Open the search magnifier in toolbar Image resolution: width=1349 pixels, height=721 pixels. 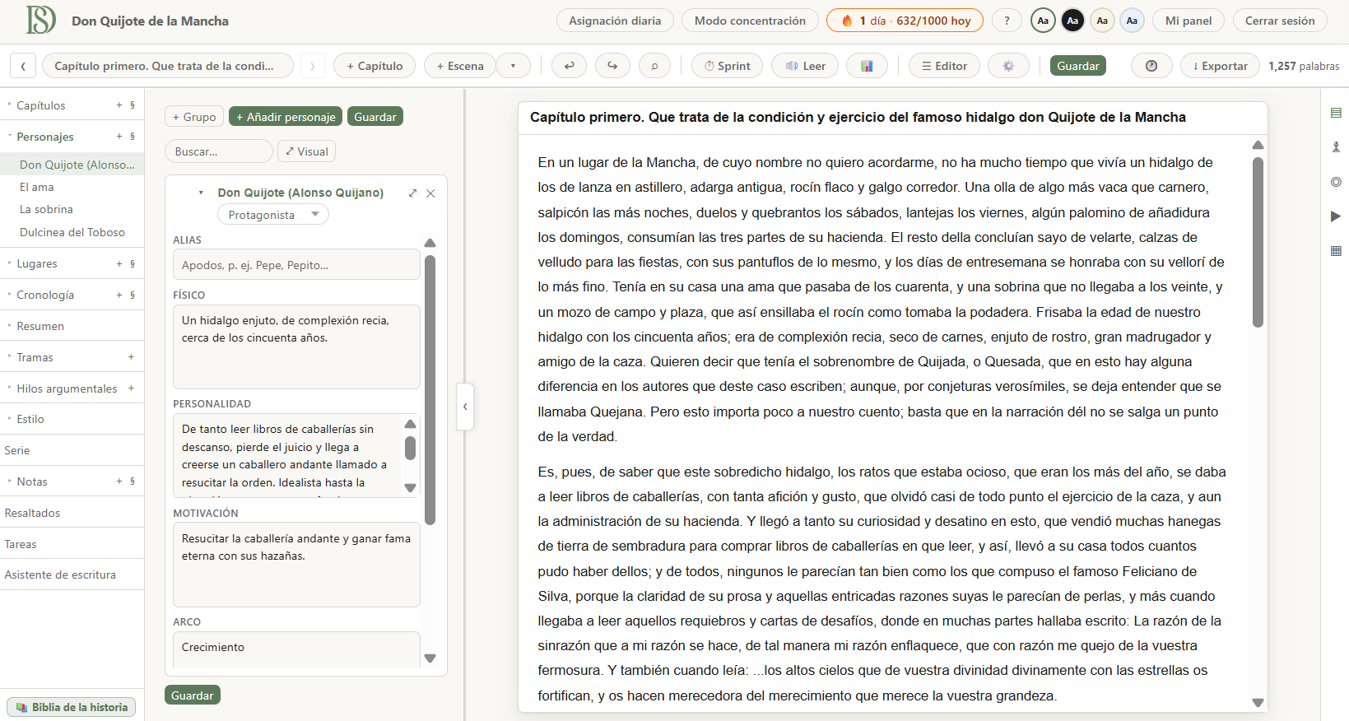(655, 66)
